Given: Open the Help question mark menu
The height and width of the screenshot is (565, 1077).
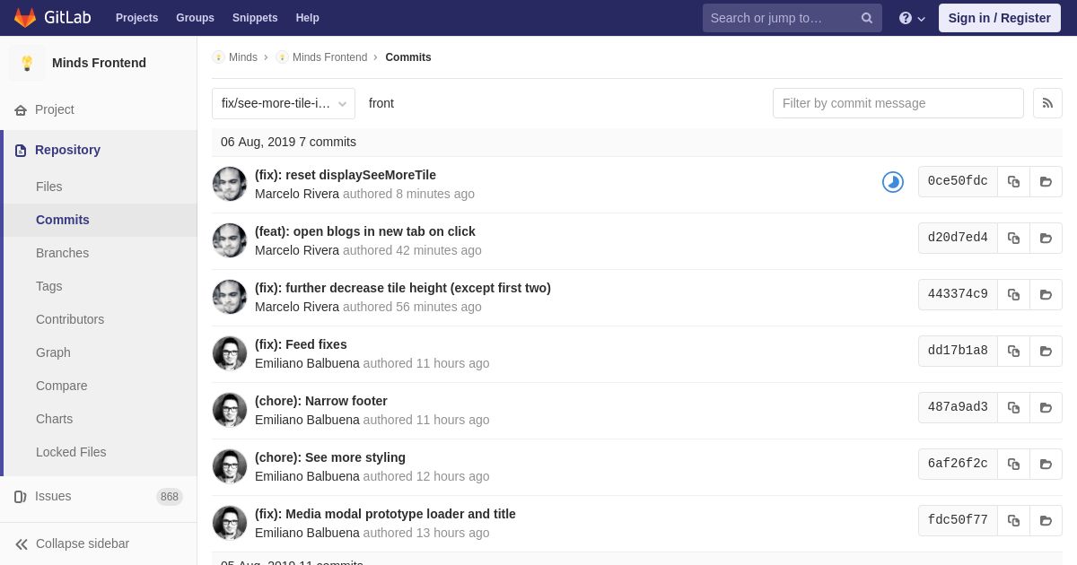Looking at the screenshot, I should [x=912, y=18].
